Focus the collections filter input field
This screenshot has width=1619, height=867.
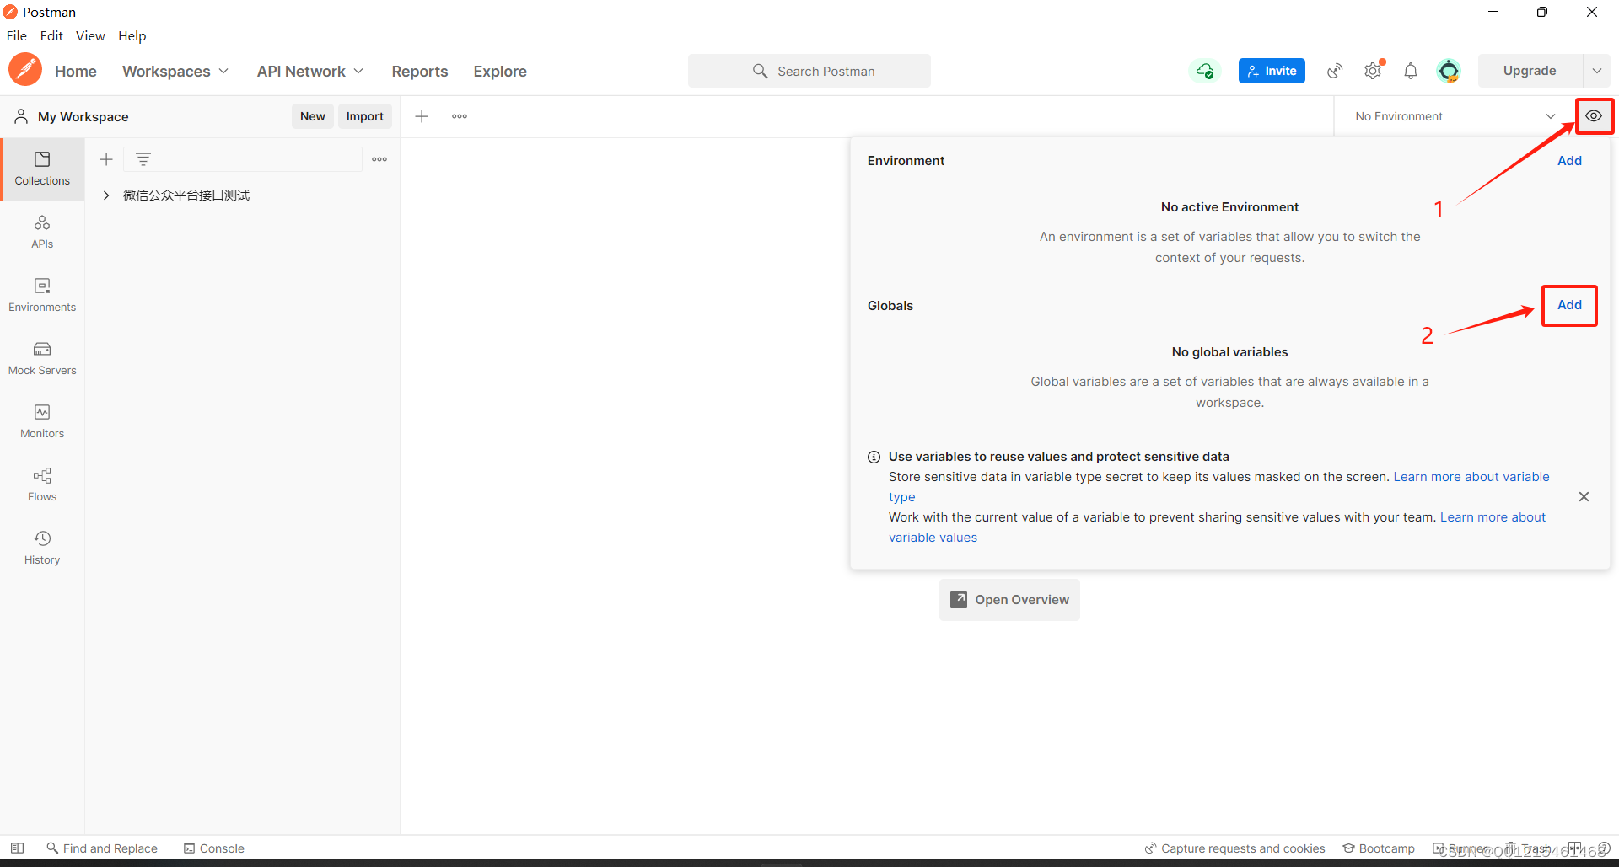[243, 159]
